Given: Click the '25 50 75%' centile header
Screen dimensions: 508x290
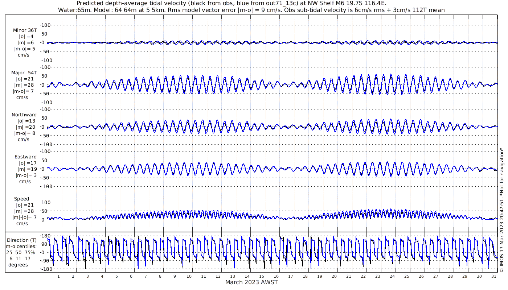Looking at the screenshot, I should tap(20, 252).
